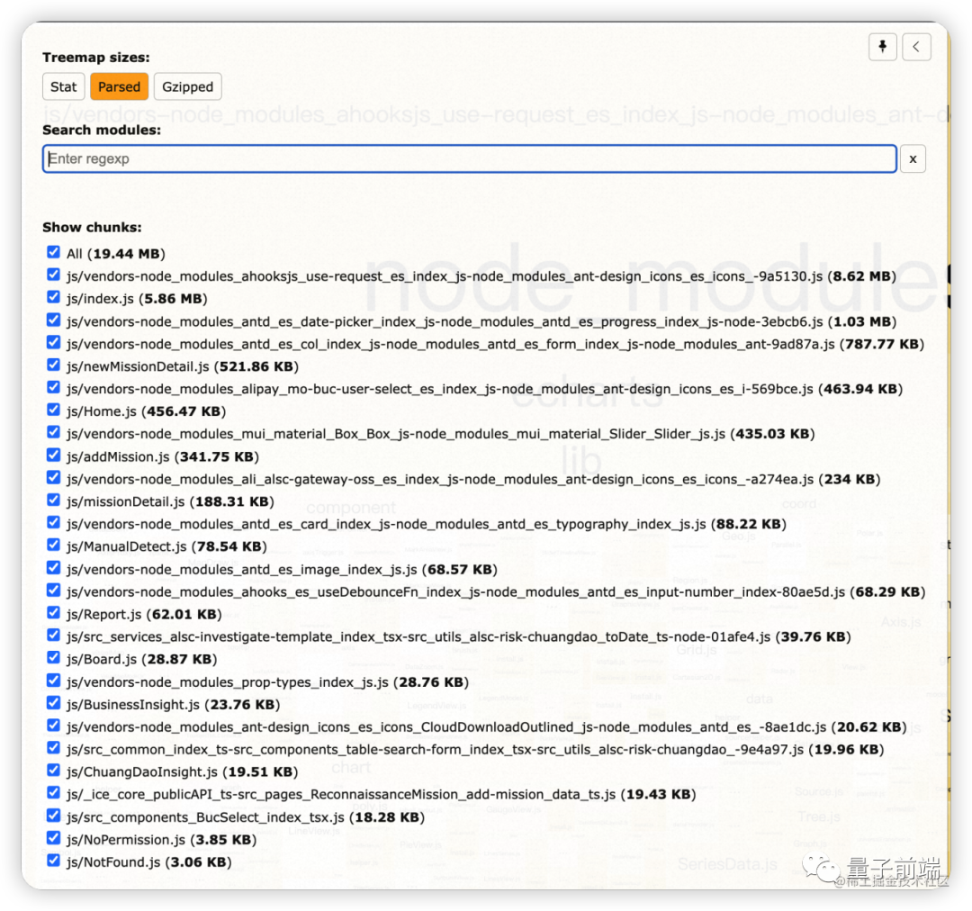Toggle the BucSelect_index_tsx chunk checkbox
Screen dimensions: 972x911
click(x=54, y=816)
